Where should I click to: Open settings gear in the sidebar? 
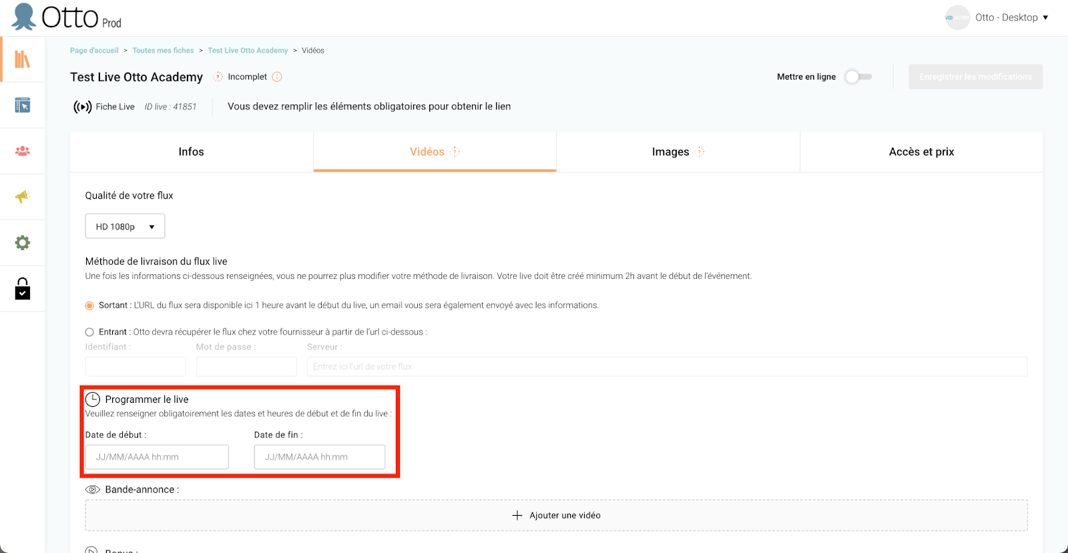point(23,243)
